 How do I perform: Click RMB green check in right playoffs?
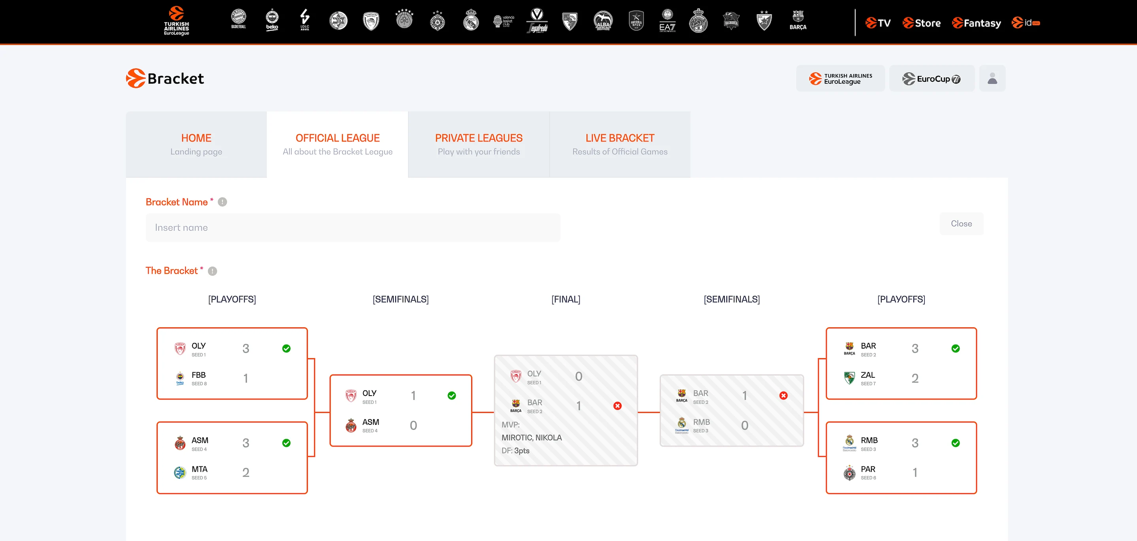[x=955, y=443]
